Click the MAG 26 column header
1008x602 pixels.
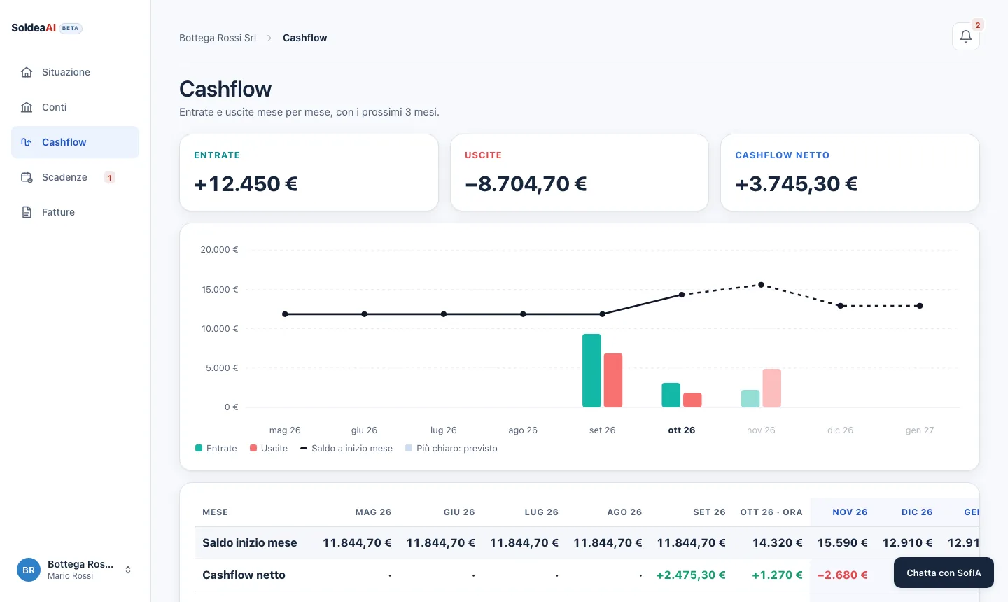pyautogui.click(x=373, y=512)
